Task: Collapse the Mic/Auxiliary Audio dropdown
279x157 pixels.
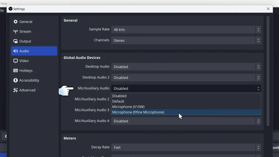Action: [186, 89]
